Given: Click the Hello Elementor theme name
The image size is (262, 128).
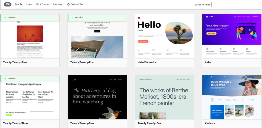Looking at the screenshot, I should click(x=147, y=62).
